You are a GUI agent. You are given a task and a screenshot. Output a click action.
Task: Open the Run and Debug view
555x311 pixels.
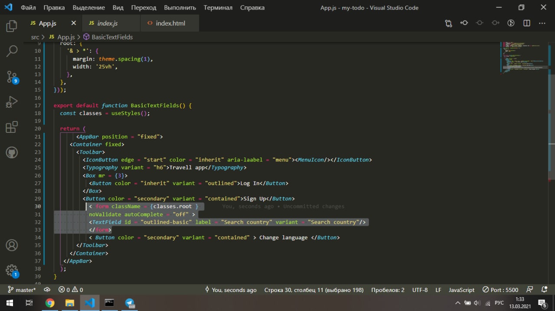point(12,102)
